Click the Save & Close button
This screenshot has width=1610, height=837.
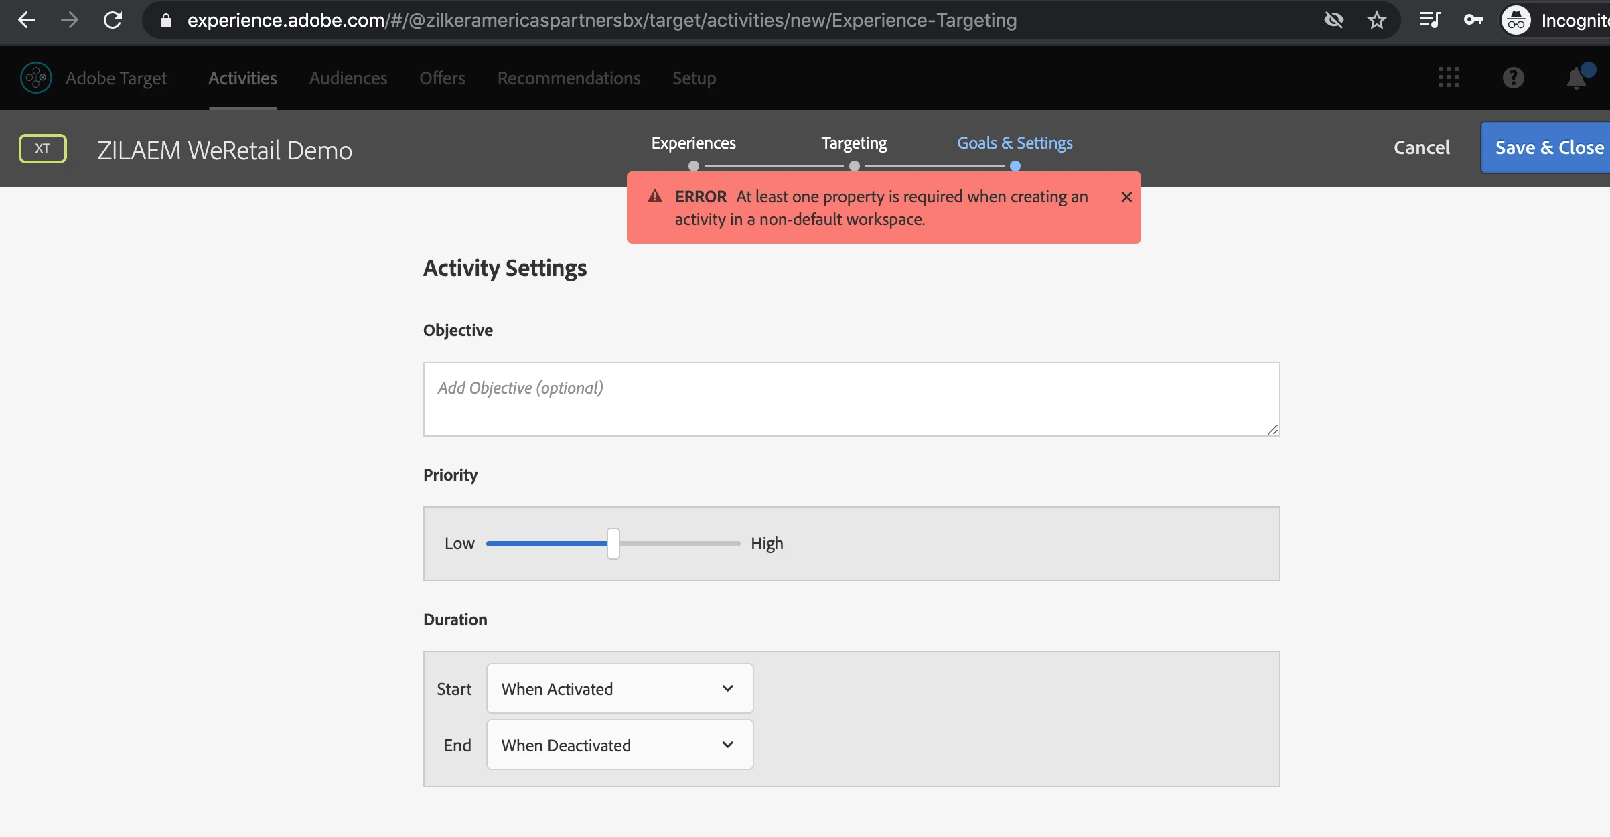point(1548,147)
